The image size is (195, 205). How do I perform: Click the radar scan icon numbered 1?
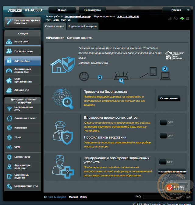(63, 98)
